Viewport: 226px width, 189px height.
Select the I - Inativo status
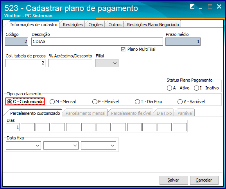coord(196,88)
